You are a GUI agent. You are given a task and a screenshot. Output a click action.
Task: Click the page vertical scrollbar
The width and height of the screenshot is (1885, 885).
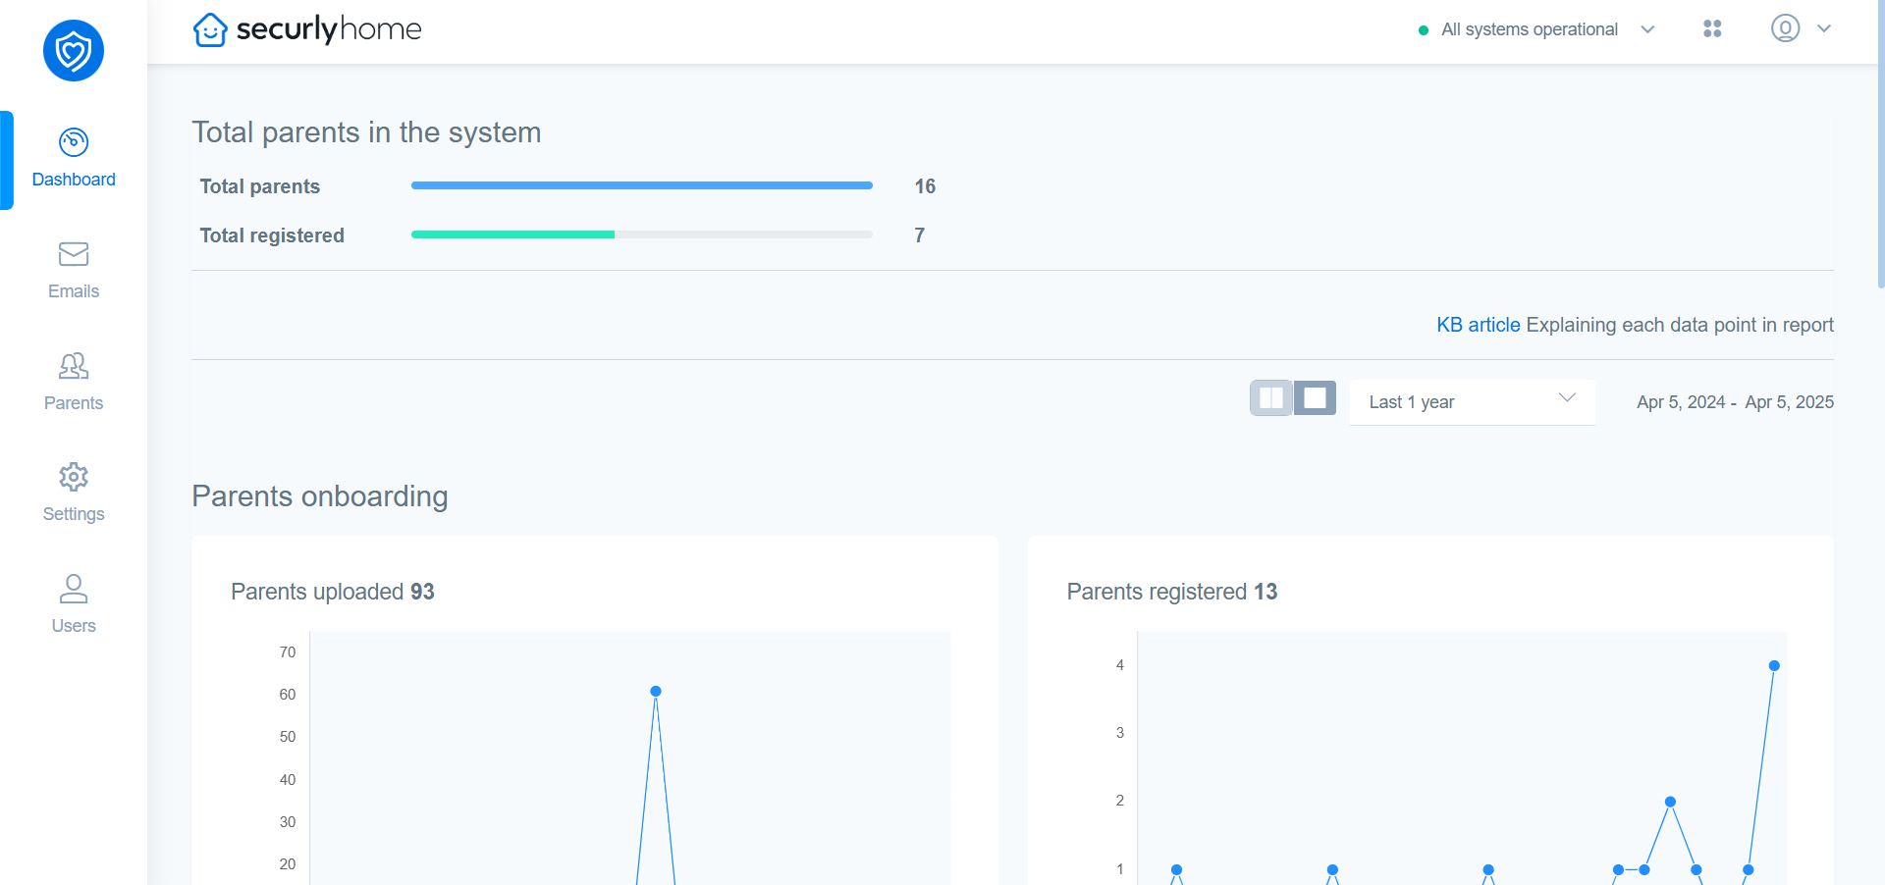(1880, 143)
